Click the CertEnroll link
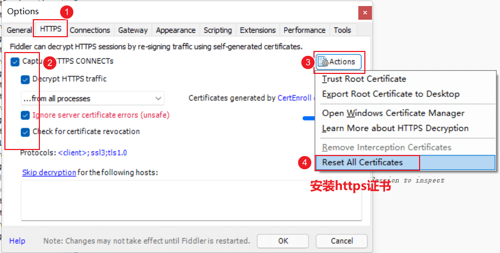500x253 pixels. pos(294,98)
